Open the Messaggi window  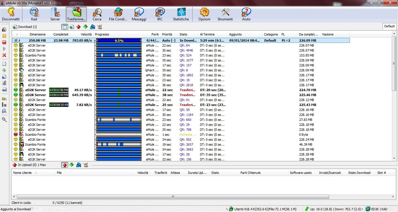139,14
